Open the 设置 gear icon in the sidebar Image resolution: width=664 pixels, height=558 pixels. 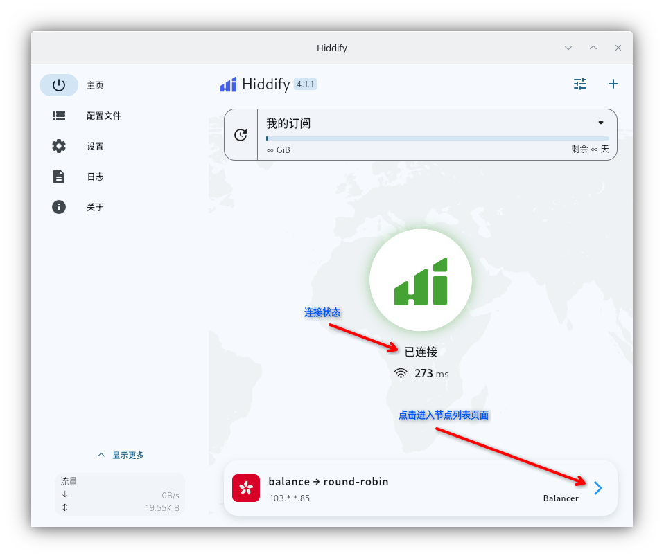pos(59,146)
